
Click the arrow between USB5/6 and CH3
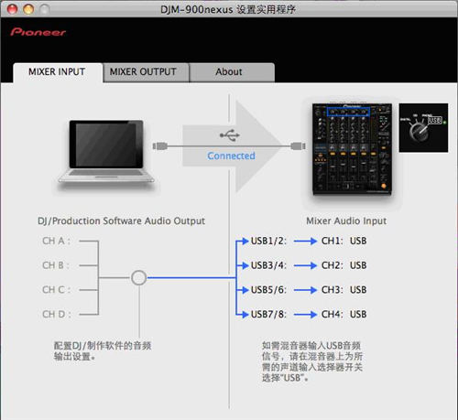pos(305,290)
